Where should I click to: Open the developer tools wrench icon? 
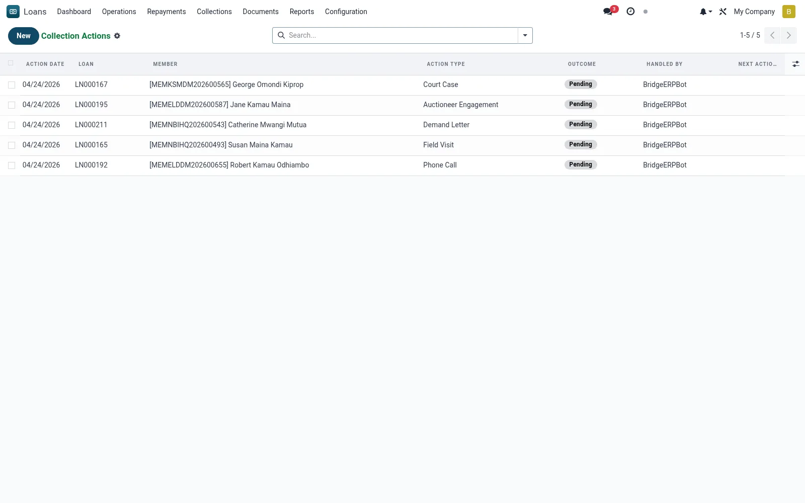pyautogui.click(x=723, y=12)
